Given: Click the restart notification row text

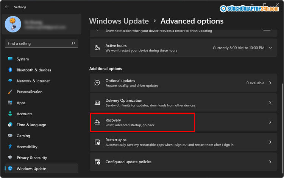Looking at the screenshot, I should (x=159, y=31).
